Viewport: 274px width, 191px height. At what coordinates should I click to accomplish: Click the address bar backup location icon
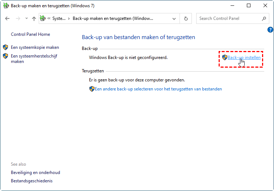(43, 18)
